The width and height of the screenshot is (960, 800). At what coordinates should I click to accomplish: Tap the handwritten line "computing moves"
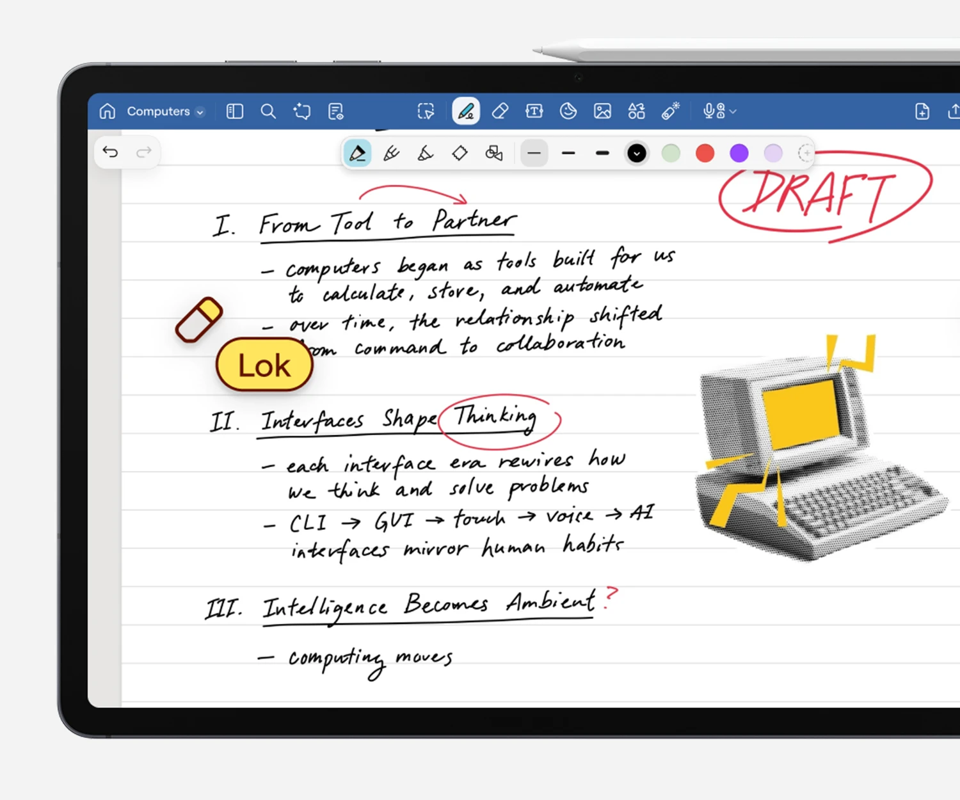(x=370, y=660)
